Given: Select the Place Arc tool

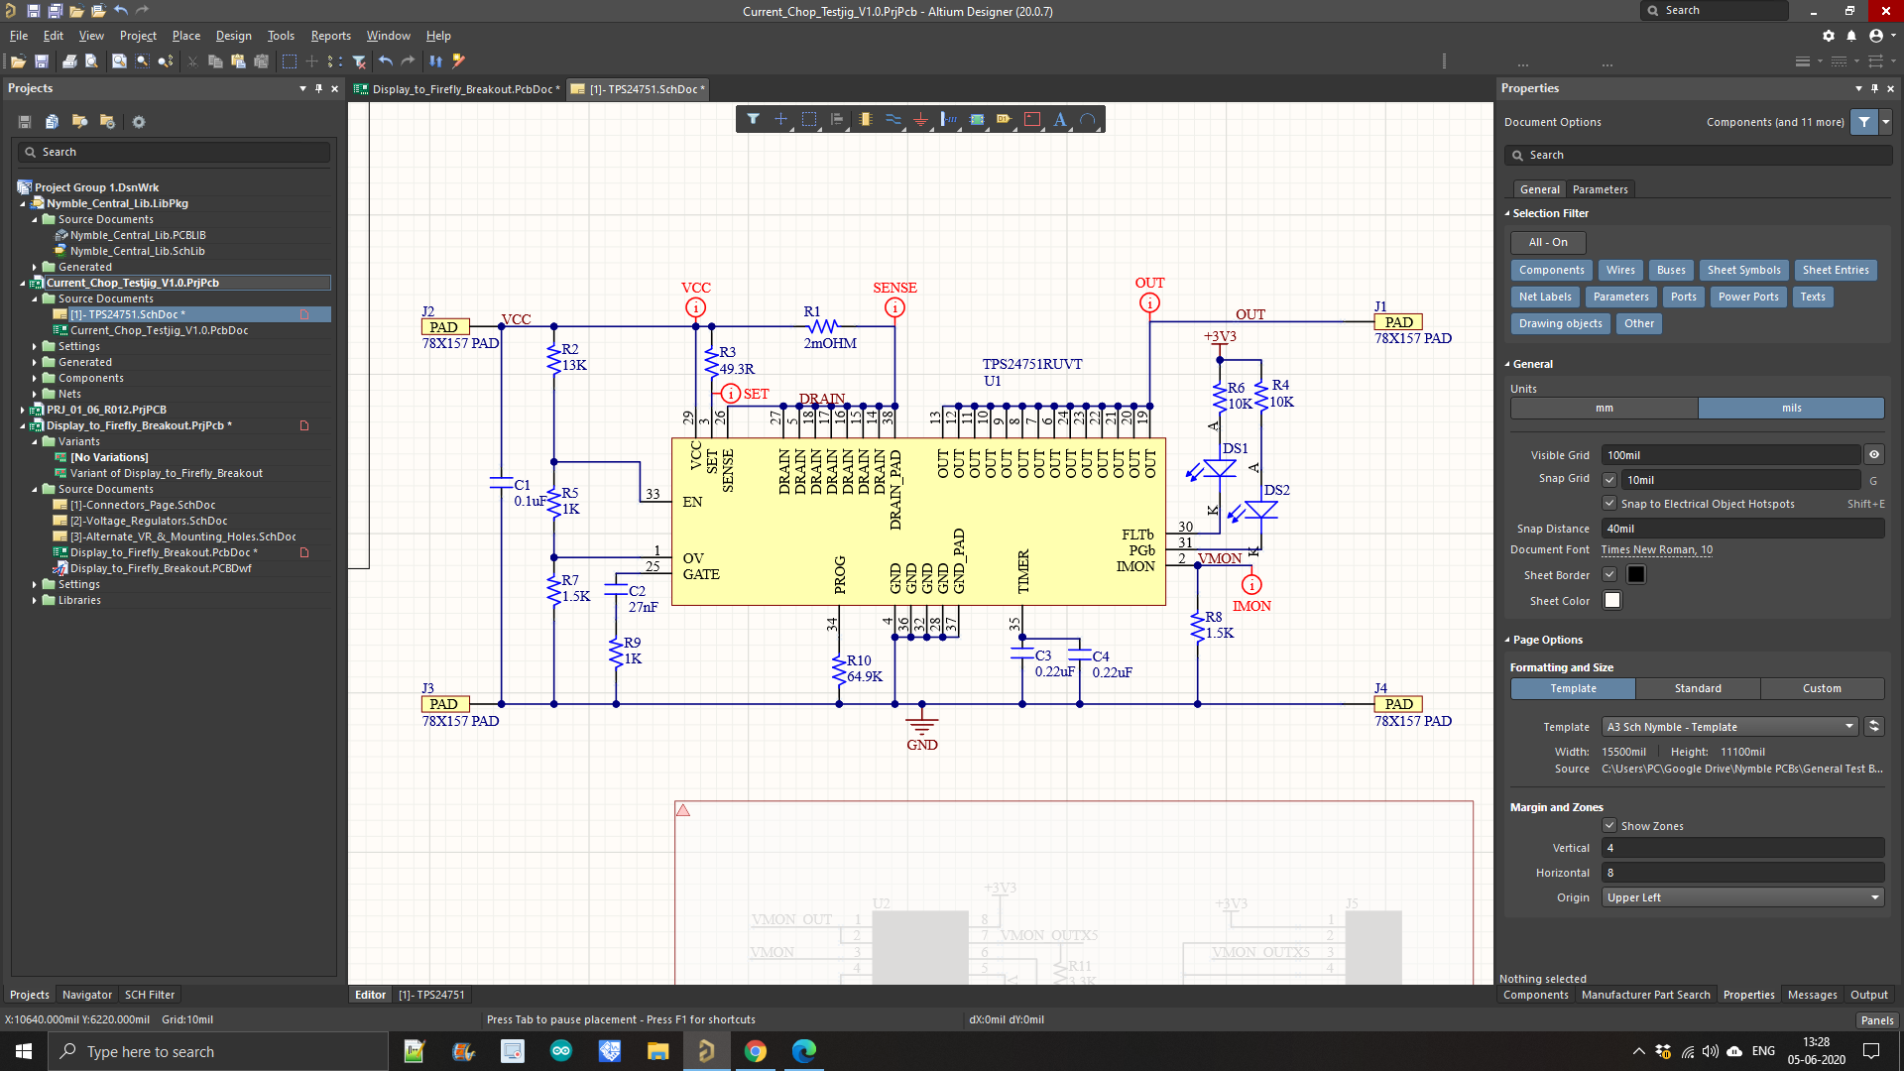Looking at the screenshot, I should coord(1088,120).
